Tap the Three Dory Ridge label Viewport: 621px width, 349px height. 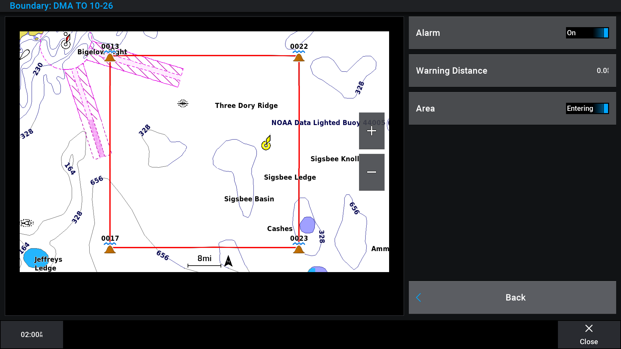[x=246, y=106]
